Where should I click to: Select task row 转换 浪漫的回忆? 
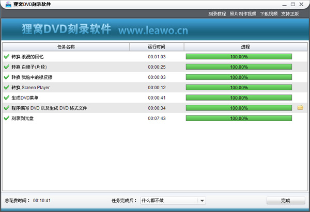click(x=155, y=57)
